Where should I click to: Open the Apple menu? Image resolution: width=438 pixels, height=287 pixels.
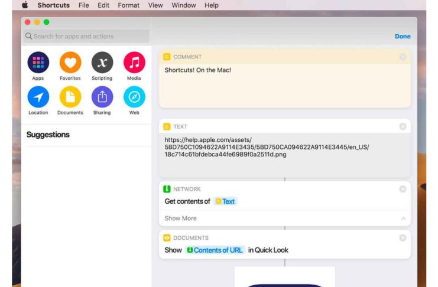25,5
